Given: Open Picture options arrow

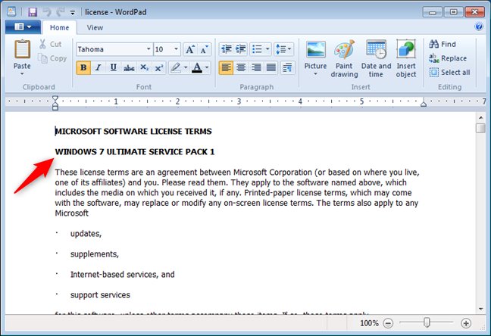Looking at the screenshot, I should [x=315, y=74].
